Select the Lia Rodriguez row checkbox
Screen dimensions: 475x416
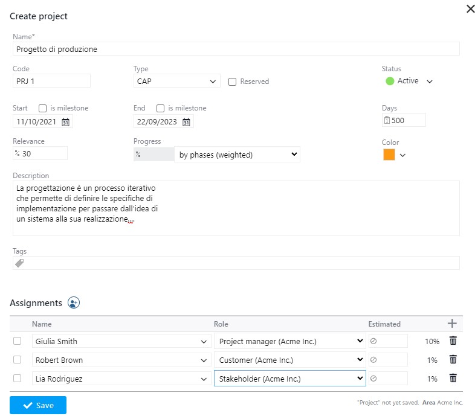point(18,379)
